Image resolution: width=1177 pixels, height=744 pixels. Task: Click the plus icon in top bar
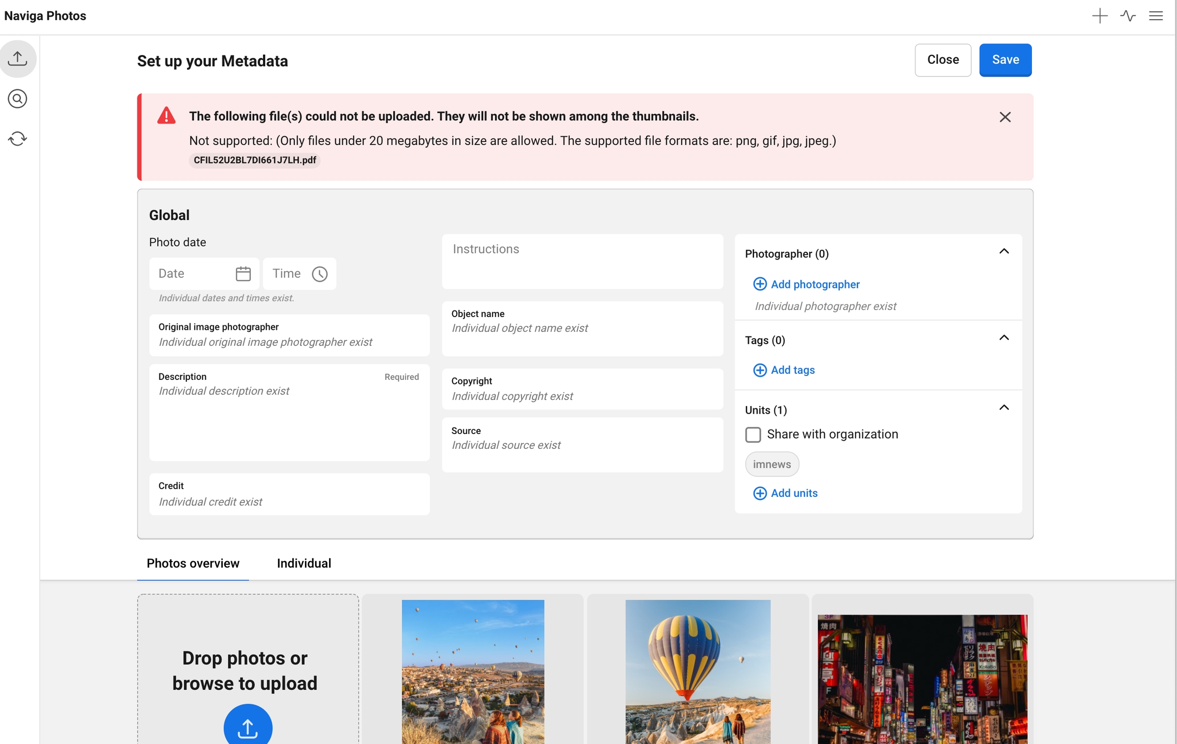click(1099, 16)
